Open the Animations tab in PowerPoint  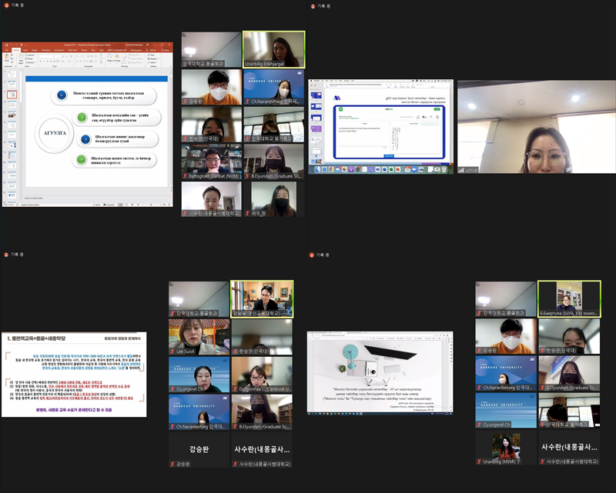coord(59,50)
